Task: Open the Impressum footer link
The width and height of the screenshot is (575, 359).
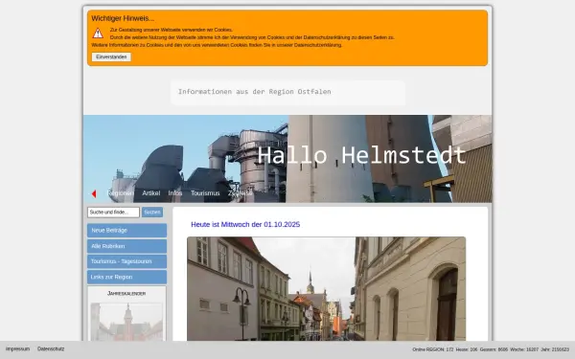Action: click(17, 349)
